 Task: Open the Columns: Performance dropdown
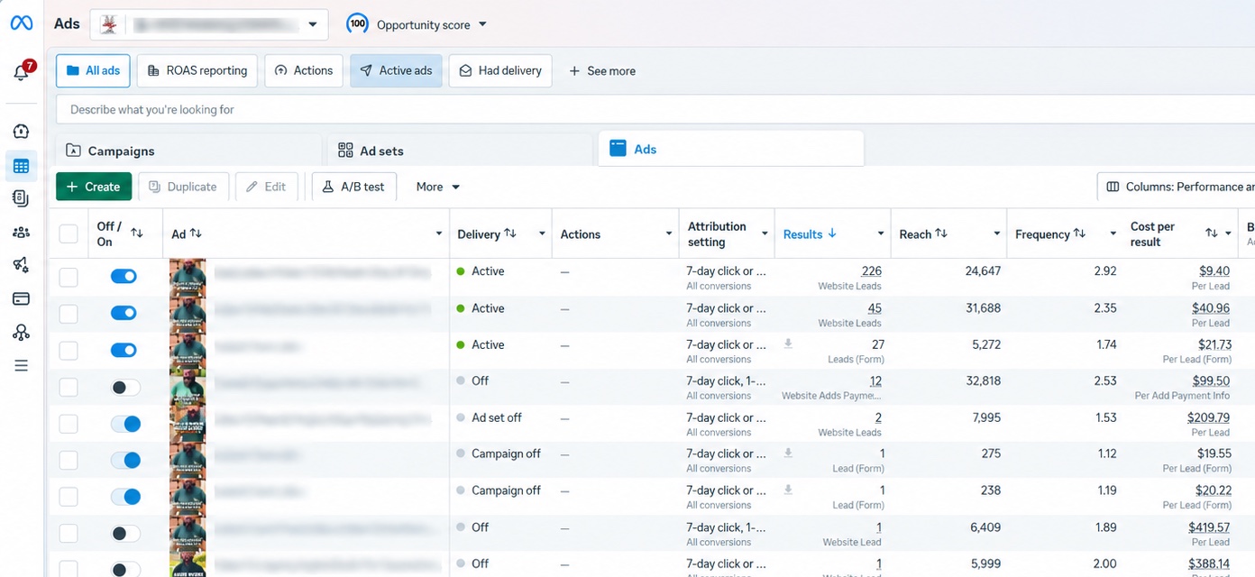tap(1177, 187)
